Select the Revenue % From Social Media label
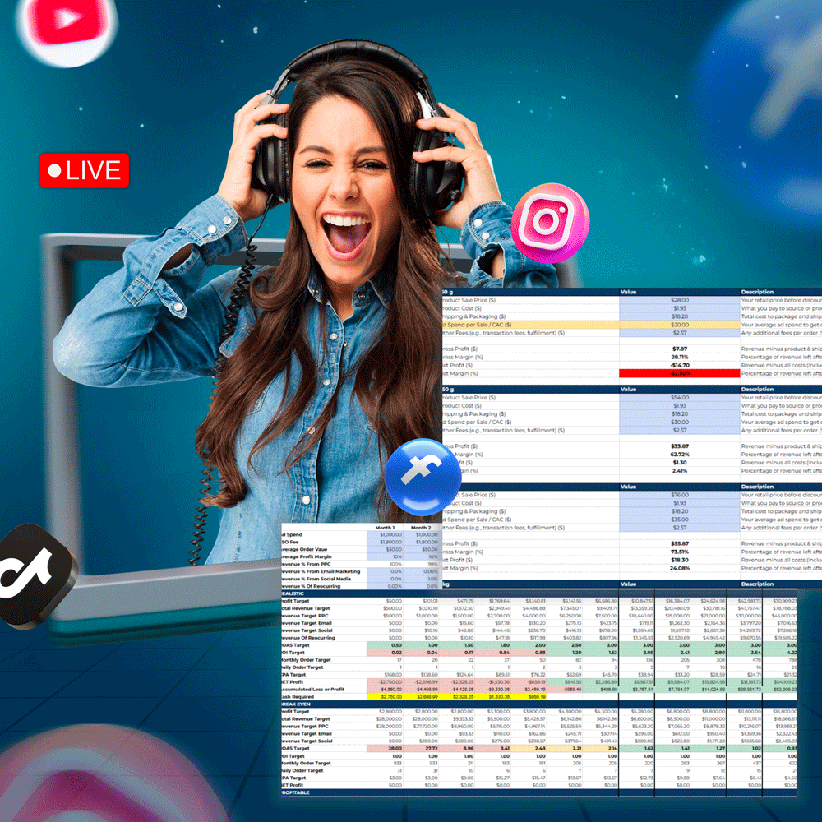This screenshot has width=822, height=822. point(316,579)
